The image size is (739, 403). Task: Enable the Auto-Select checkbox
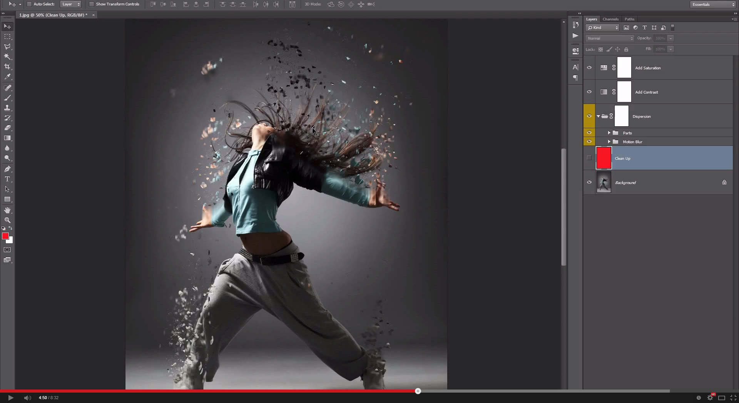point(29,4)
